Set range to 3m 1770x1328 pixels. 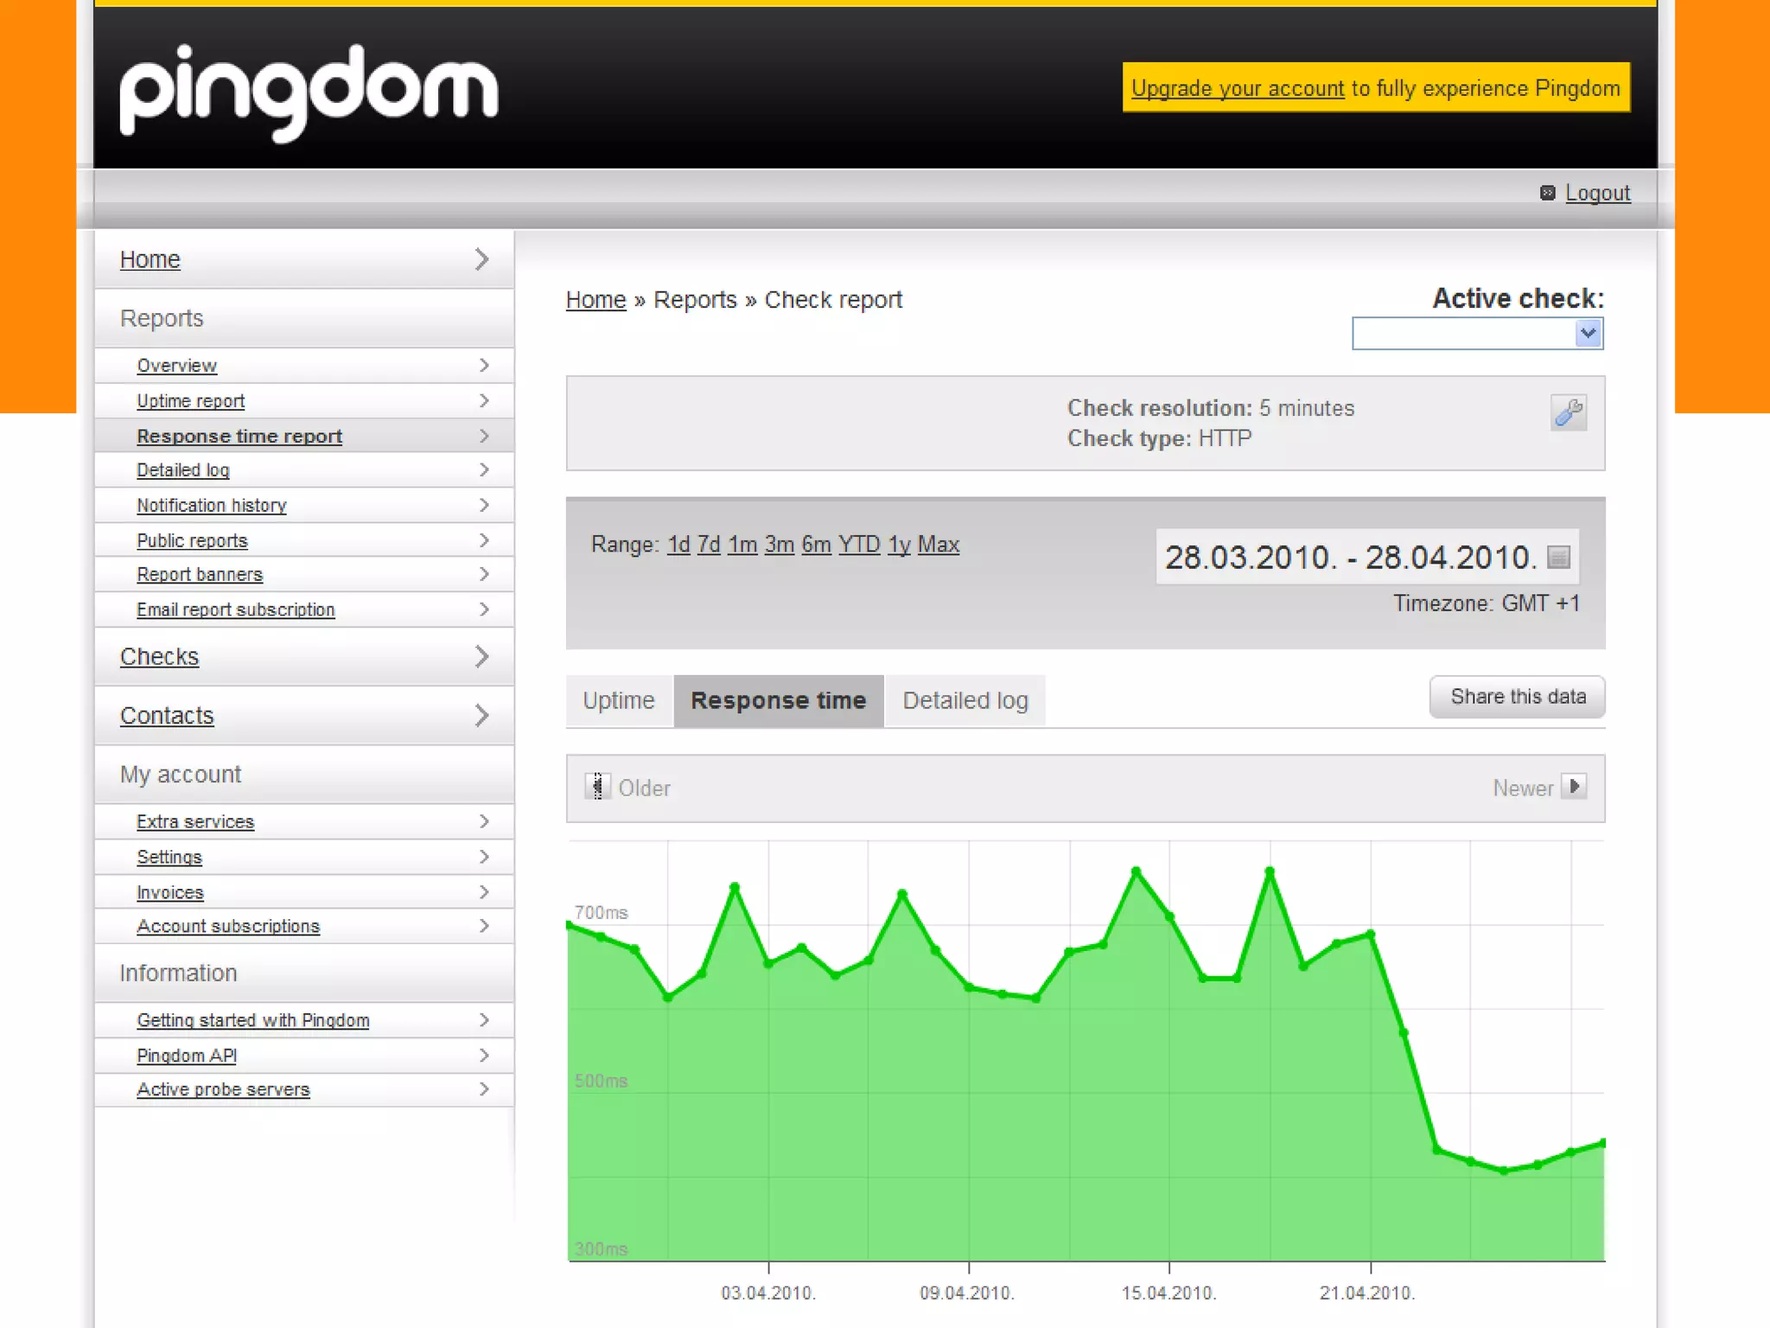779,545
